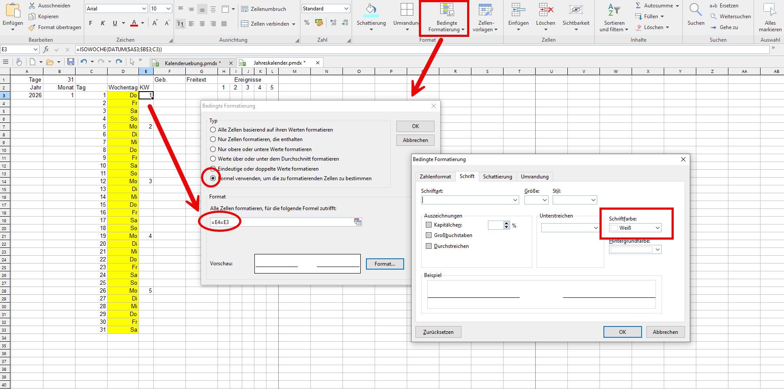The width and height of the screenshot is (784, 389).
Task: Open the Unterstreichen dropdown list
Action: pos(595,228)
